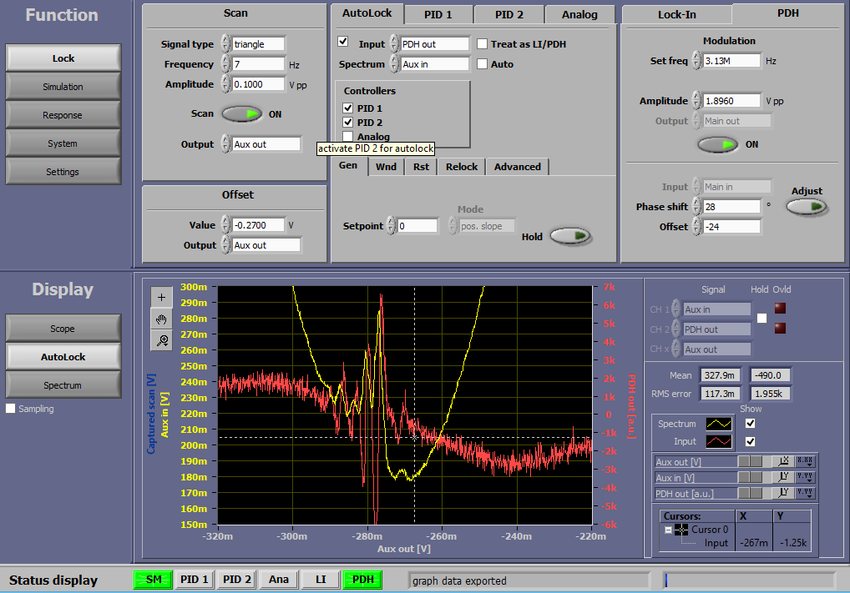Change the Phase shift stepper
Viewport: 850px width, 593px height.
tap(696, 206)
